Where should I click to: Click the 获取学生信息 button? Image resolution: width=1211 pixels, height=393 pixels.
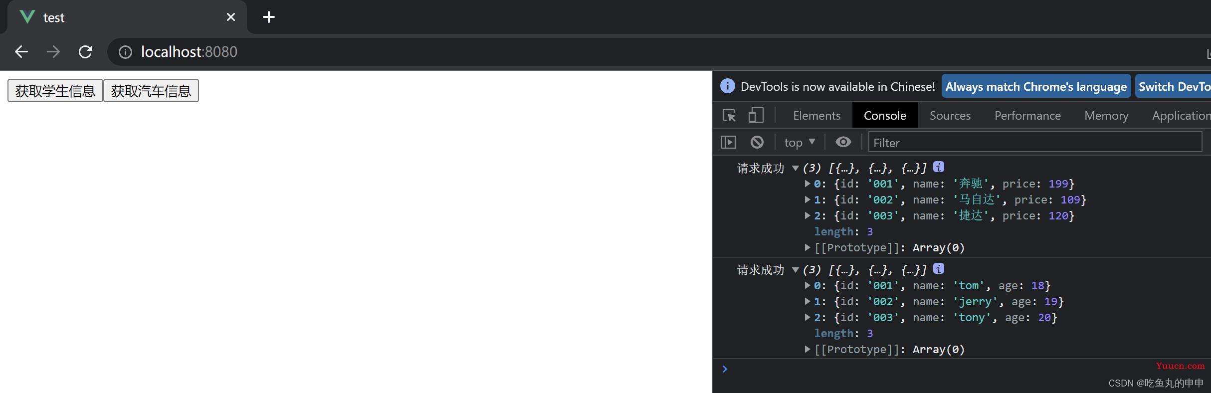[x=55, y=91]
